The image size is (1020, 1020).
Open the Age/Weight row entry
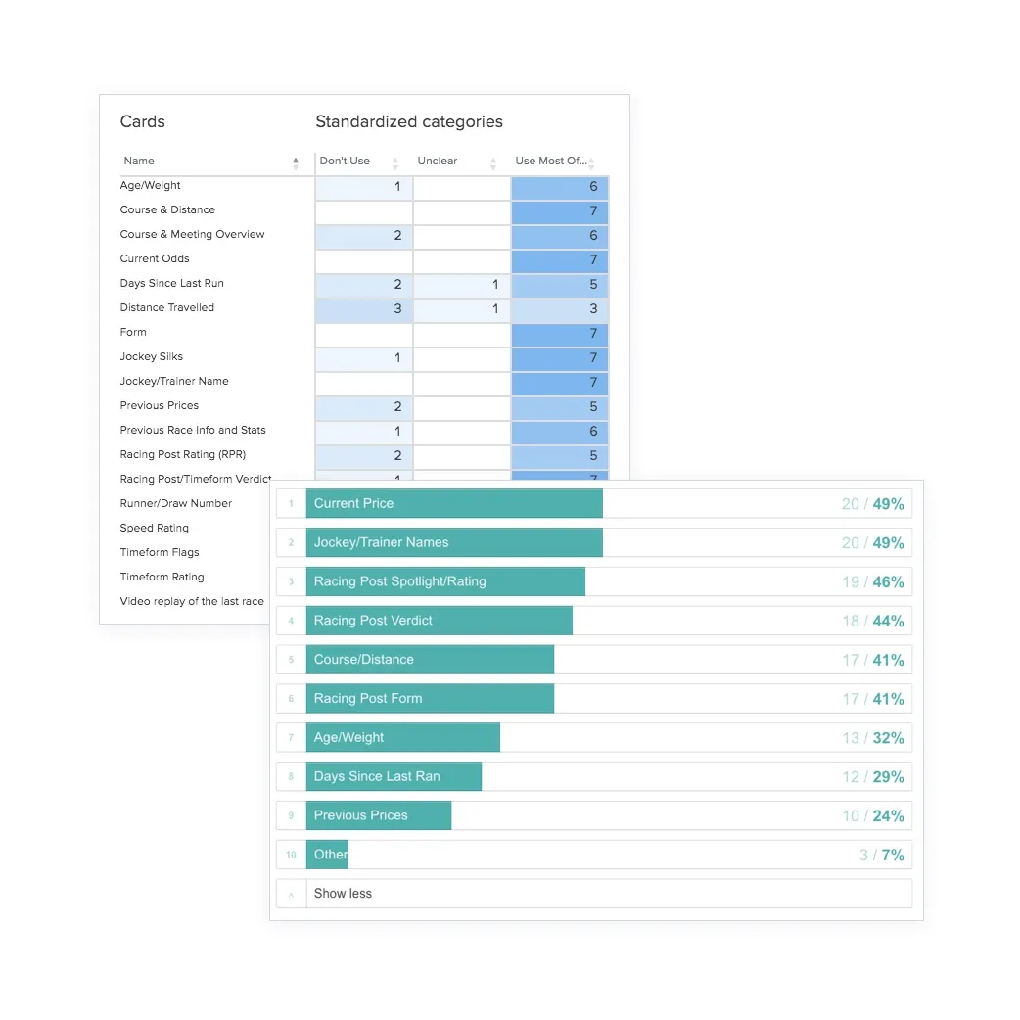(150, 185)
